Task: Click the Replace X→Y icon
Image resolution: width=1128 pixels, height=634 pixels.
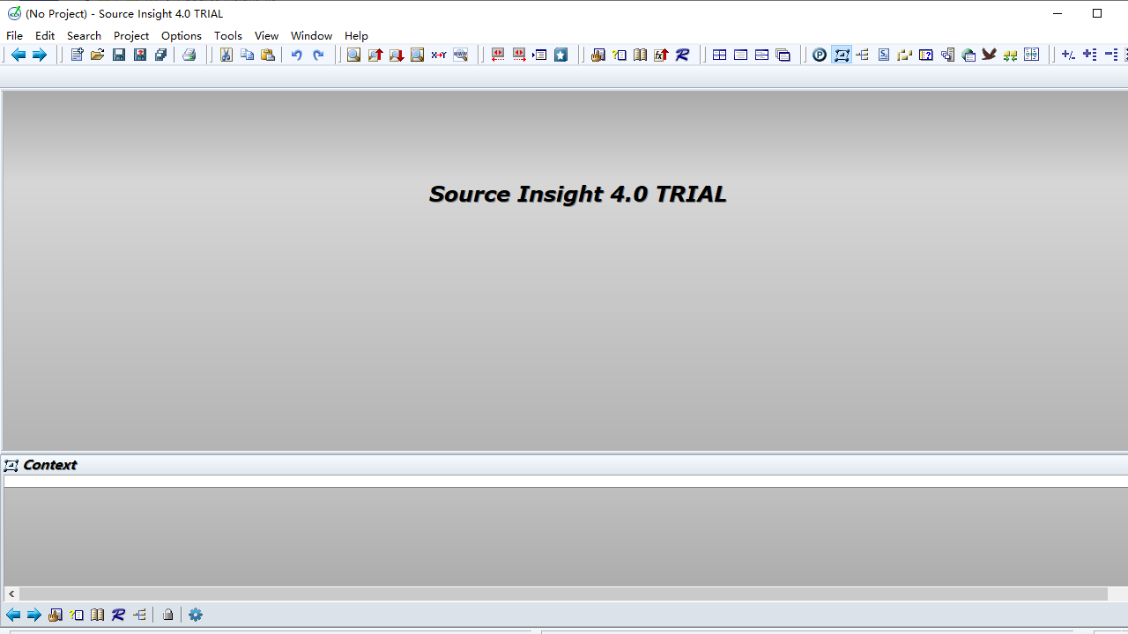Action: pos(439,55)
